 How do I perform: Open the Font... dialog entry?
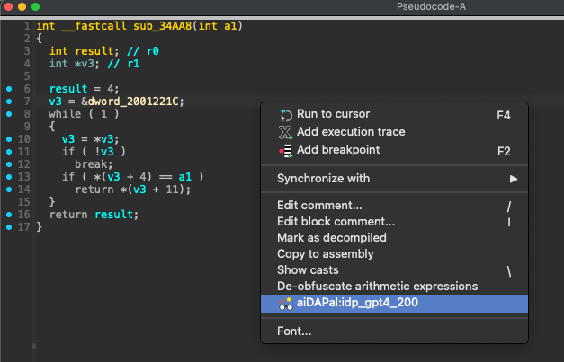(x=294, y=331)
